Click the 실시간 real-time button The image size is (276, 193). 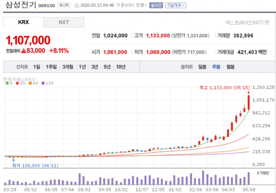coord(156,5)
